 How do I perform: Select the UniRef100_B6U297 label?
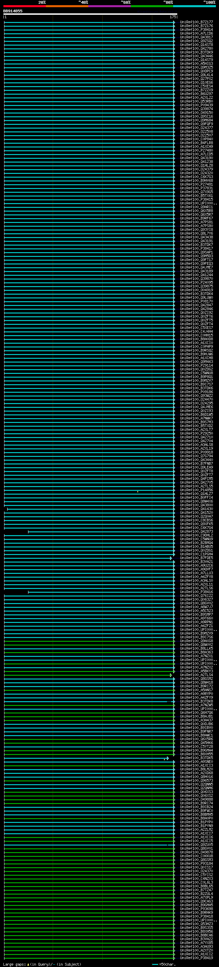(x=196, y=94)
